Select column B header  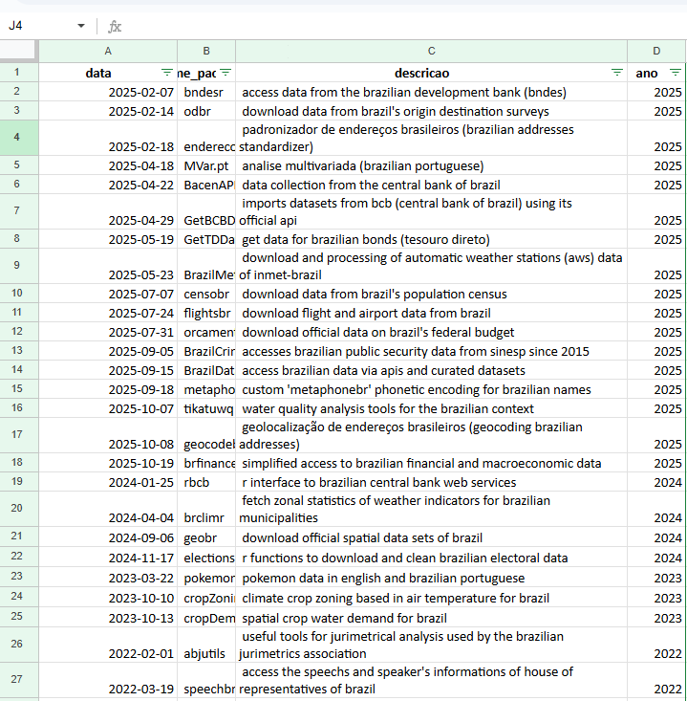[x=206, y=51]
